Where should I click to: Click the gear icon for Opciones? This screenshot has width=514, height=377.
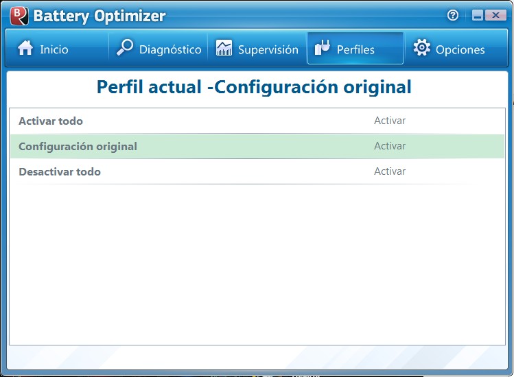(x=421, y=47)
